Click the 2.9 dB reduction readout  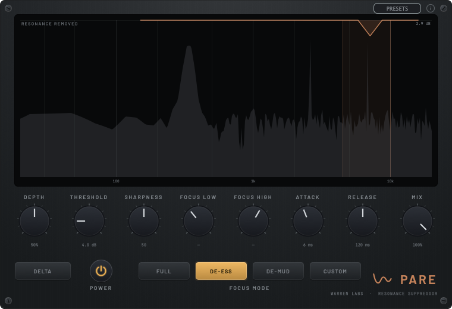[423, 24]
